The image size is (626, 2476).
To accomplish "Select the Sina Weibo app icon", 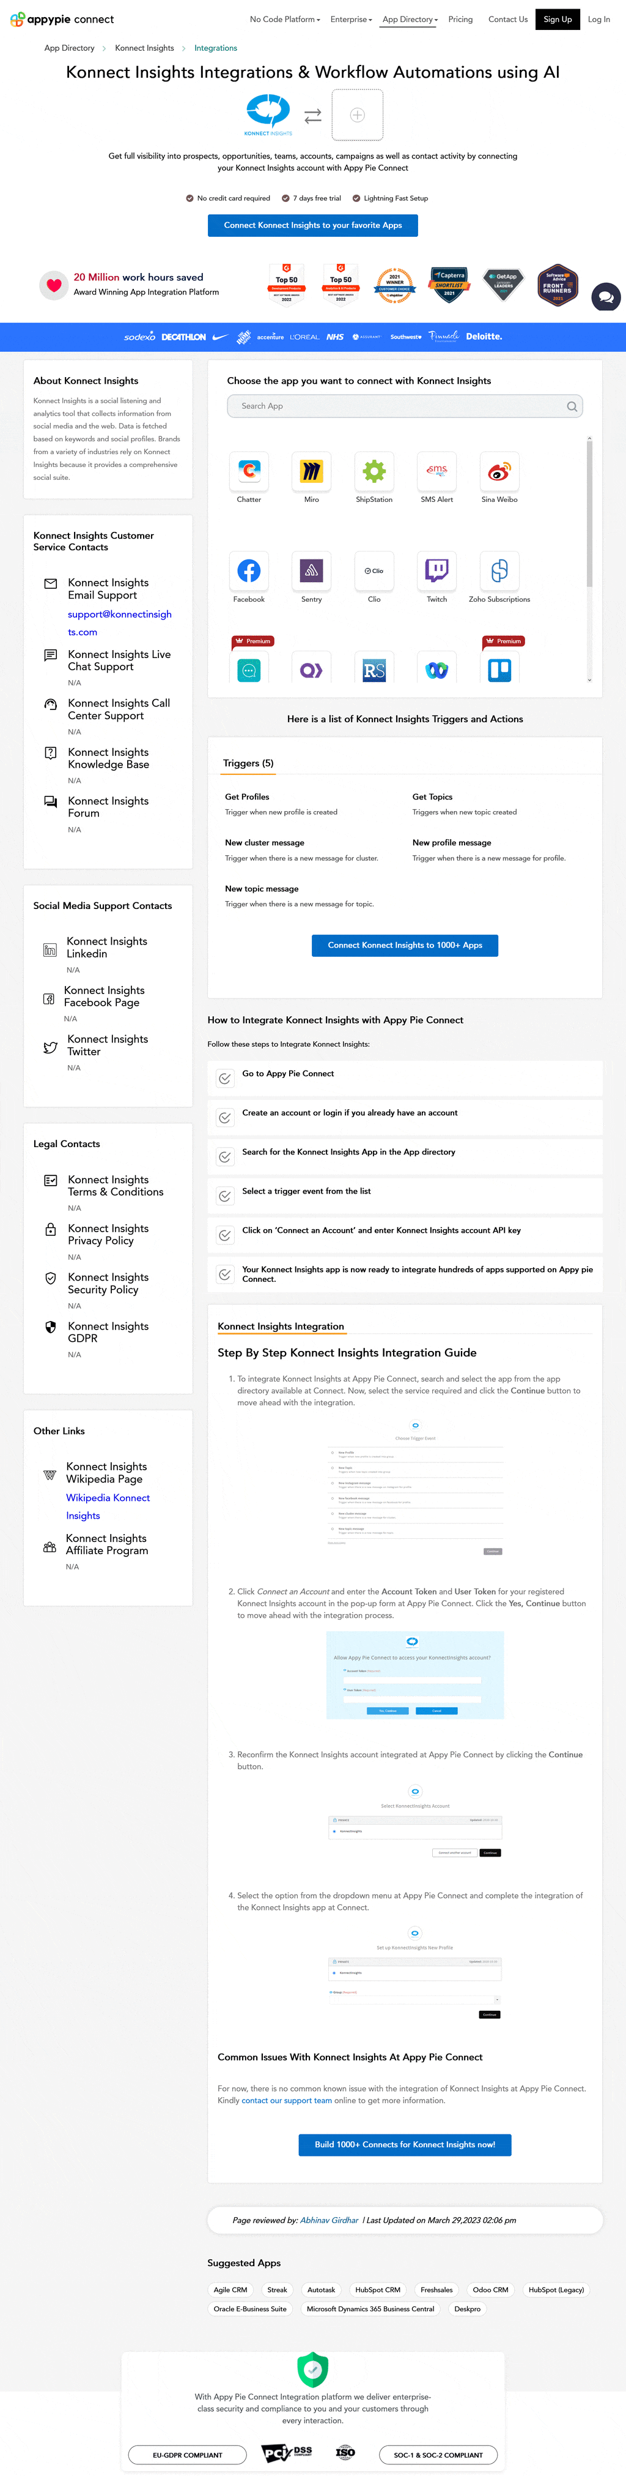I will pos(499,471).
